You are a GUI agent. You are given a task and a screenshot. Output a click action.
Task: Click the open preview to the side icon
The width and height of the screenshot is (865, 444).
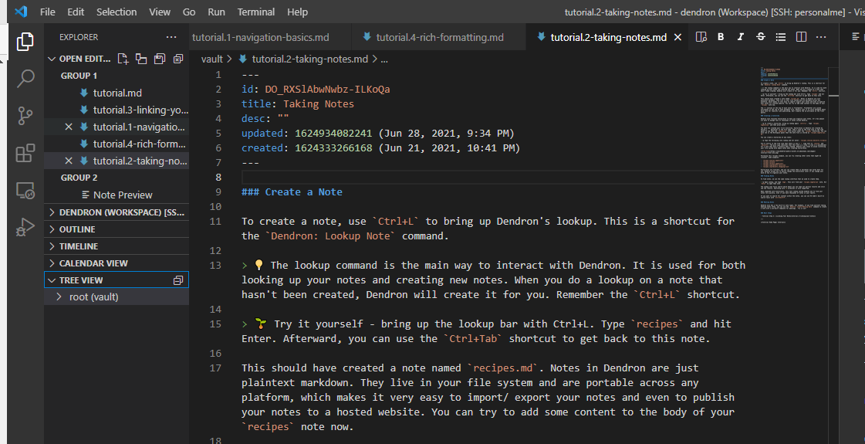(x=701, y=37)
